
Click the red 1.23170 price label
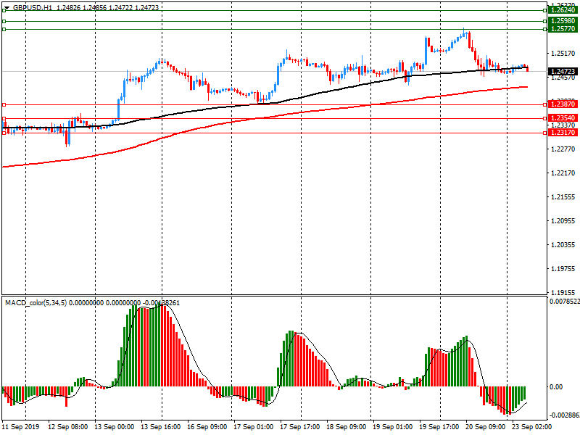tap(563, 133)
